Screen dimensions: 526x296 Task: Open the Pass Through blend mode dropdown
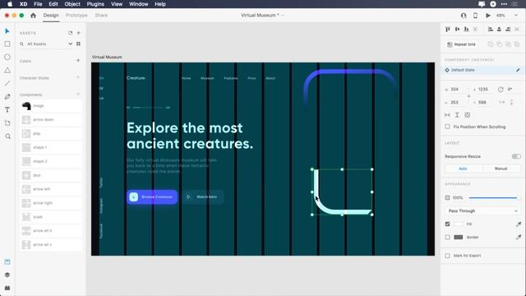482,210
